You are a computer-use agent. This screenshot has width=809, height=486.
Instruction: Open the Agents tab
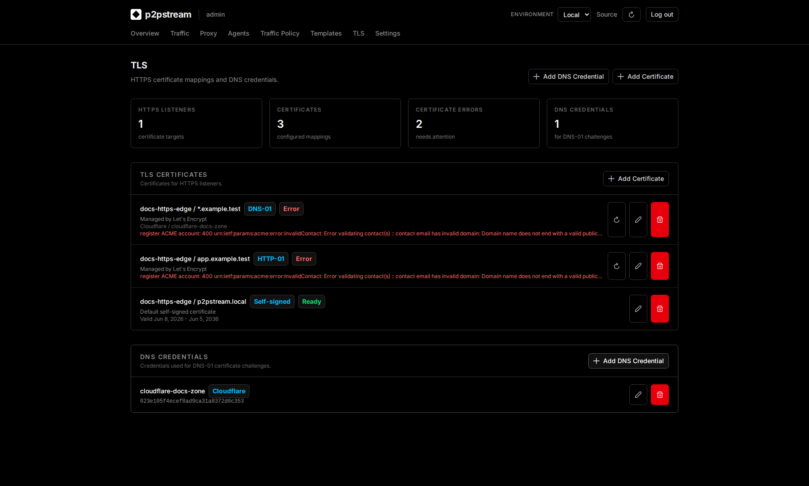click(x=238, y=33)
